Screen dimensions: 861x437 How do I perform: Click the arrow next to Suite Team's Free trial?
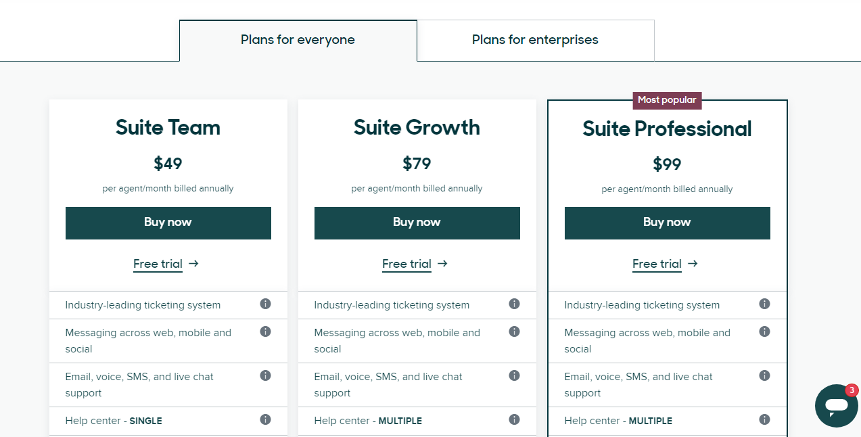coord(193,264)
